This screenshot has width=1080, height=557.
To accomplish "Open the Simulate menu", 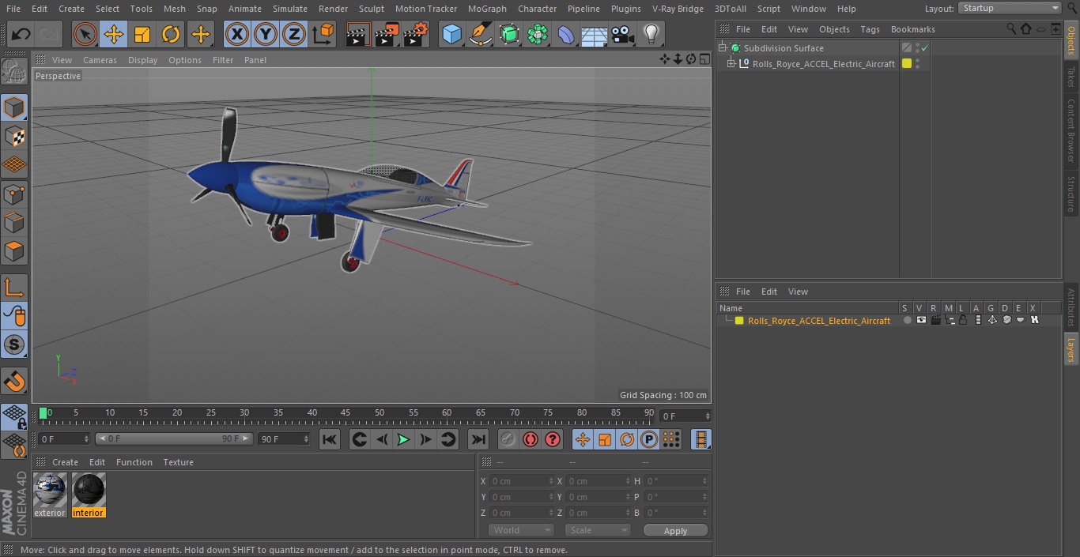I will coord(289,9).
